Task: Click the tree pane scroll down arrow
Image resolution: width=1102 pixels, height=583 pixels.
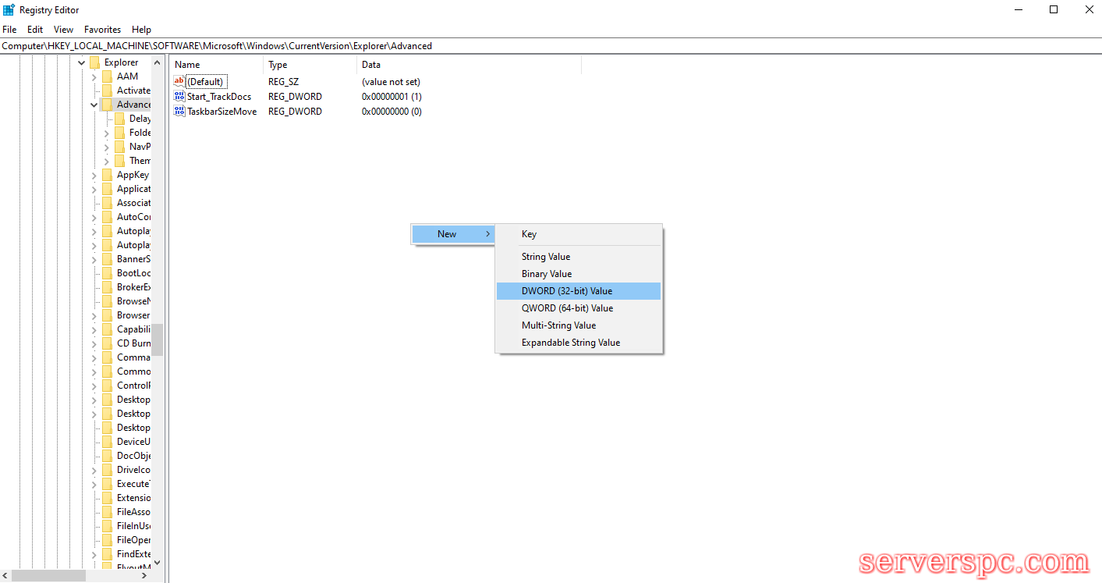Action: [x=157, y=562]
